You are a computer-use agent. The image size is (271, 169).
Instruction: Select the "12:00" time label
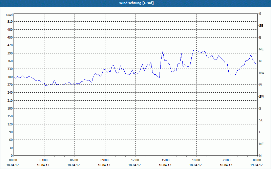[x=135, y=160]
